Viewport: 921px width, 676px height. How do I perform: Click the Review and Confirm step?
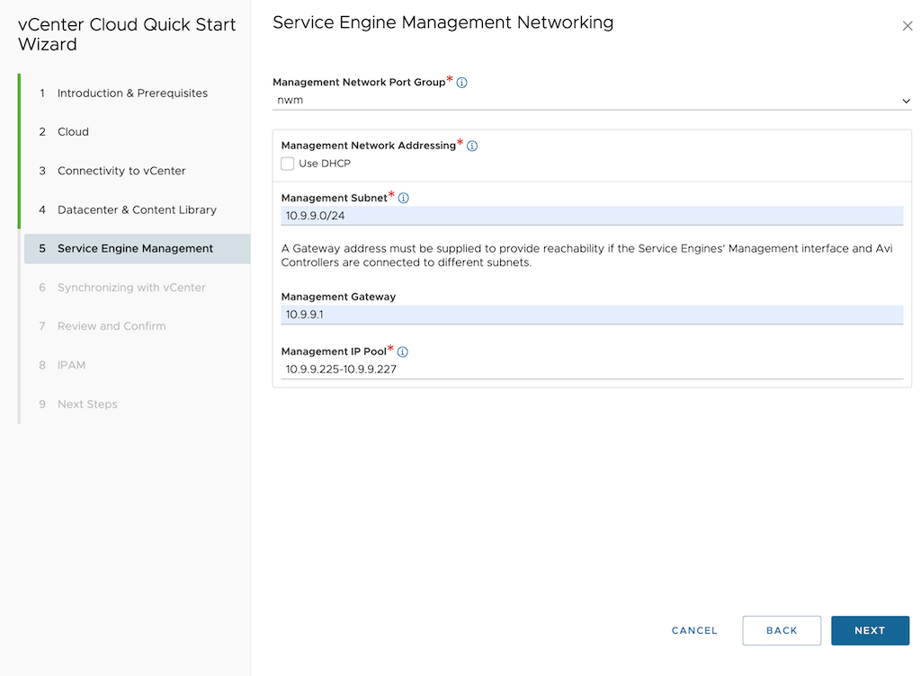click(112, 326)
